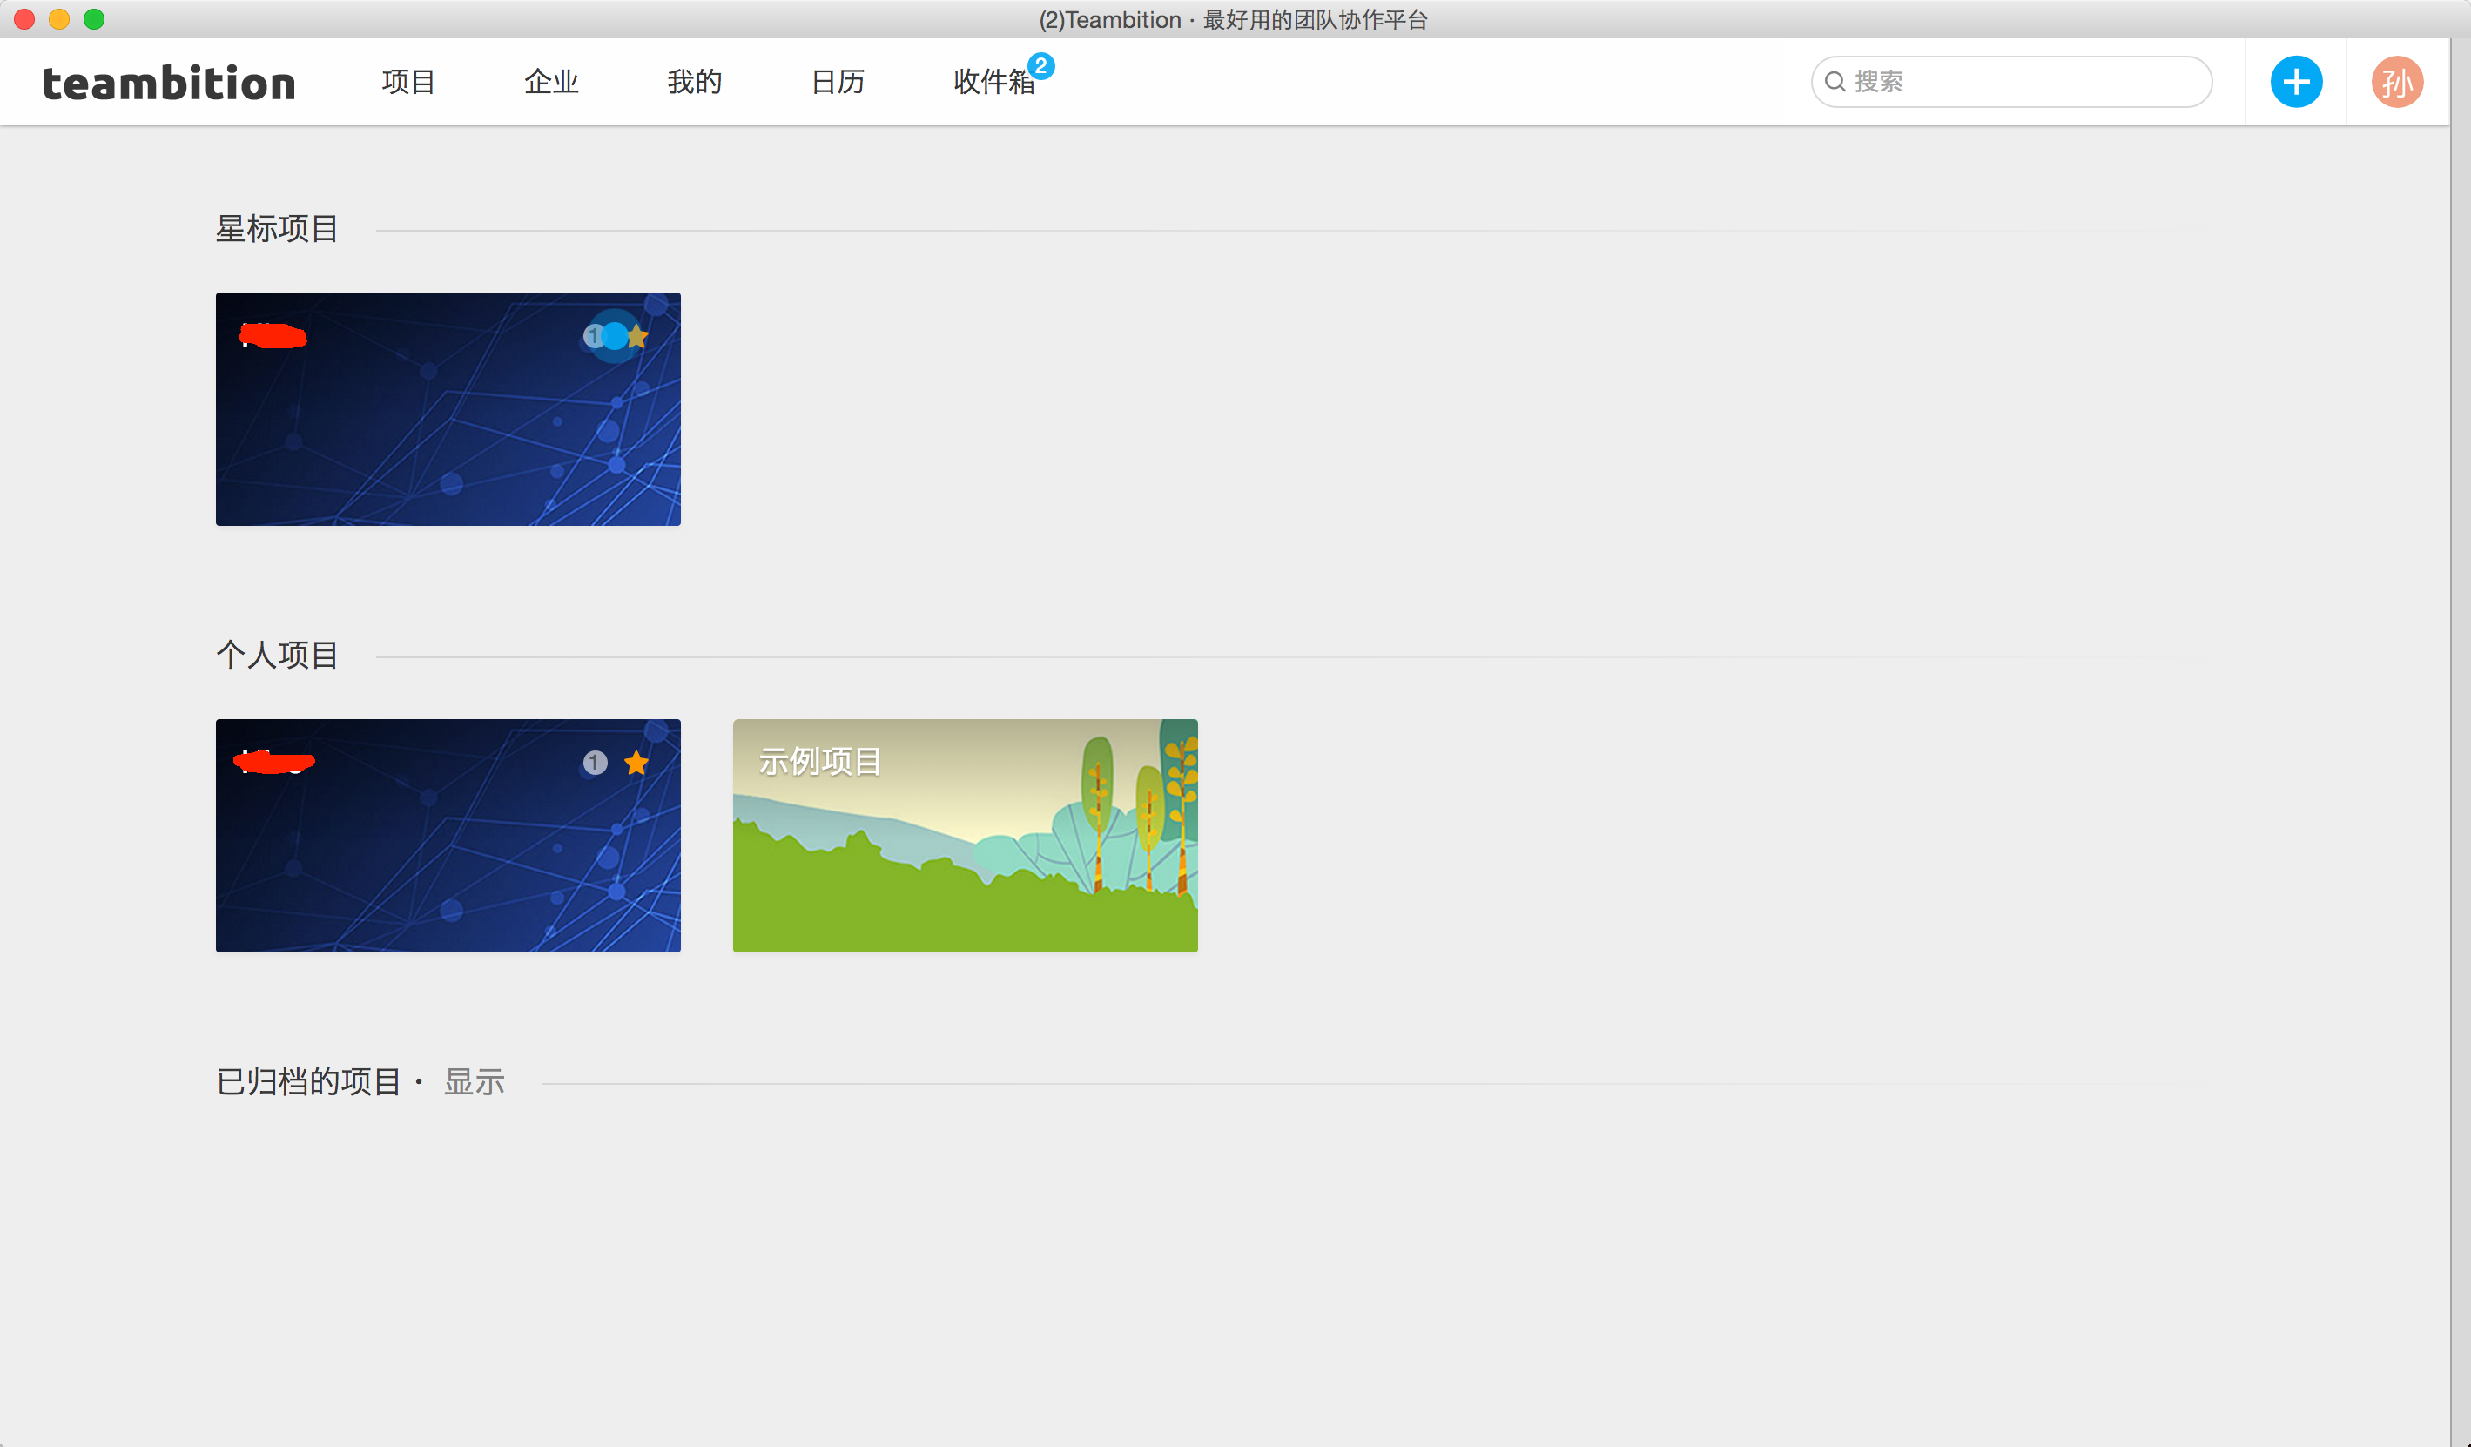Viewport: 2471px width, 1447px height.
Task: Click notification badge on starred project card
Action: tap(593, 336)
